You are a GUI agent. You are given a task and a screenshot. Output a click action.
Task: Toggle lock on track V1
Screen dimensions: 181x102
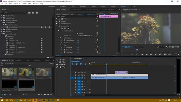pos(76,78)
